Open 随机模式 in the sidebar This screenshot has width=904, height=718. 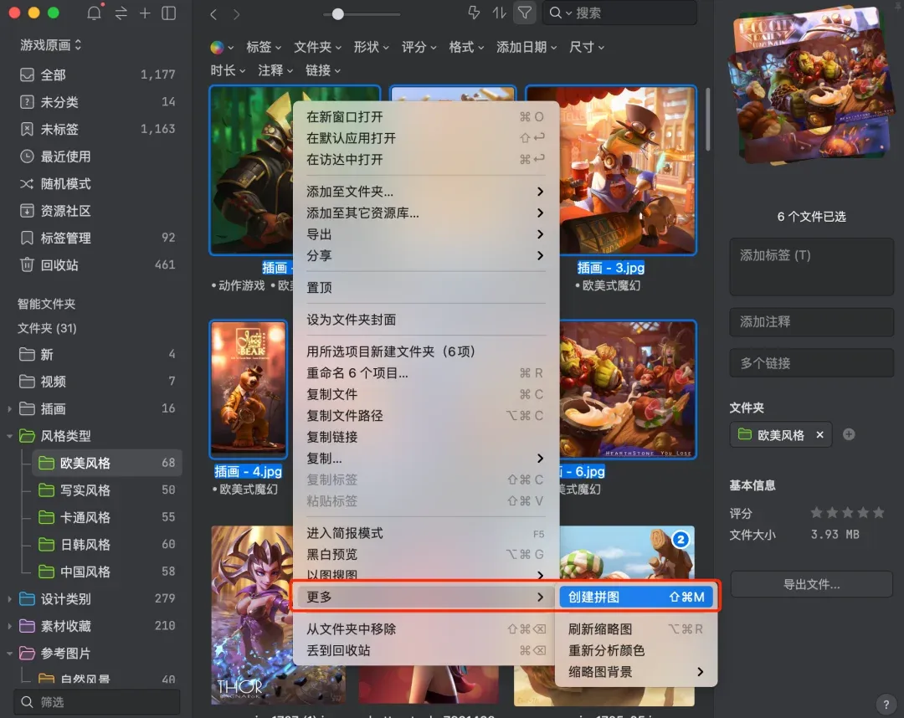[x=97, y=184]
